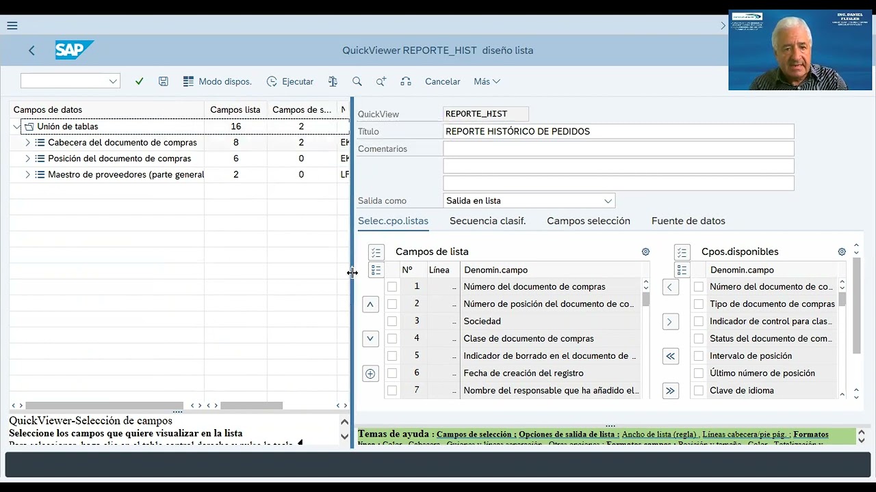Check Número del documento de compras list field
The image size is (876, 492).
pyautogui.click(x=392, y=287)
